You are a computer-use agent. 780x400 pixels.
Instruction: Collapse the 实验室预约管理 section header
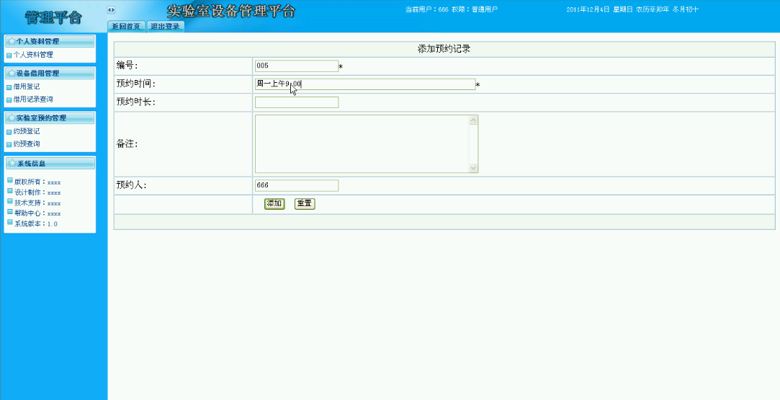[50, 118]
